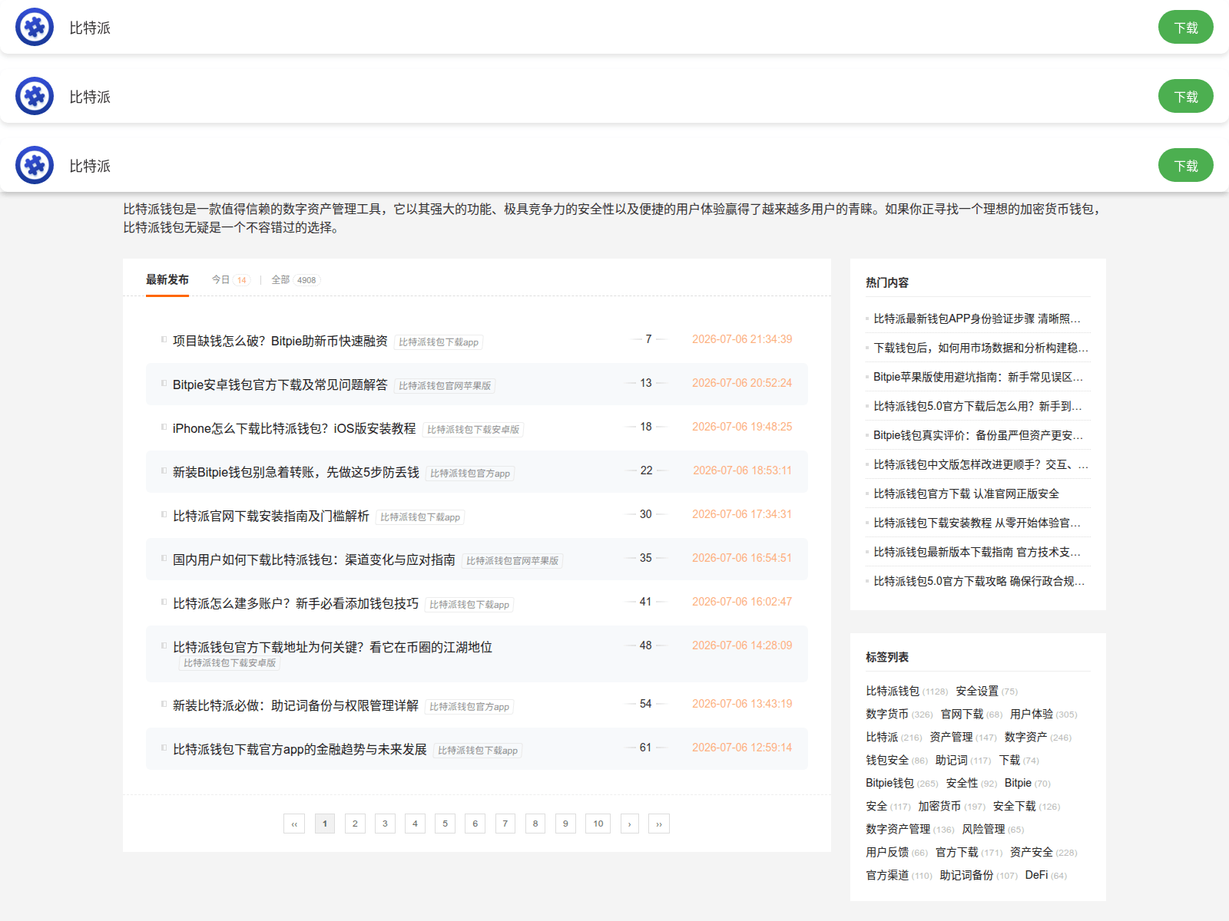Open hot item 比特派最新钱包APP身份验证步骤
This screenshot has height=921, width=1229.
(977, 319)
